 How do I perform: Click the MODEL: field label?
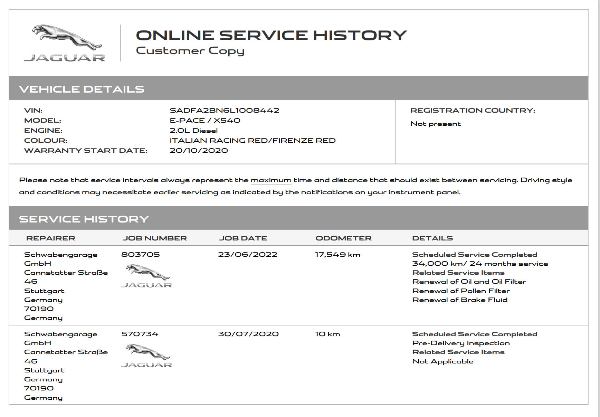(x=42, y=120)
